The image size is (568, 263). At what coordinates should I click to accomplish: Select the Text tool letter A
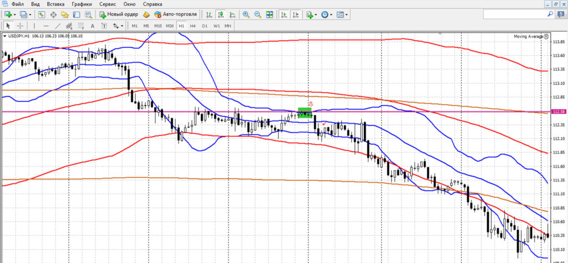pos(93,26)
